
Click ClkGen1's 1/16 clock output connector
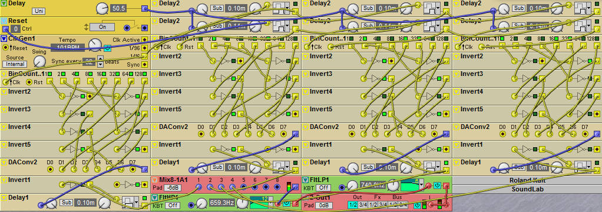point(144,56)
